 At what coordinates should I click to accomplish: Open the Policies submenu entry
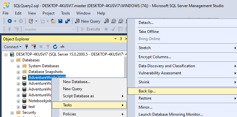pos(89,114)
